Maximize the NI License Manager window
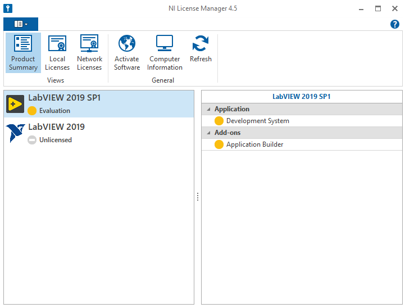The image size is (405, 308). click(x=378, y=8)
